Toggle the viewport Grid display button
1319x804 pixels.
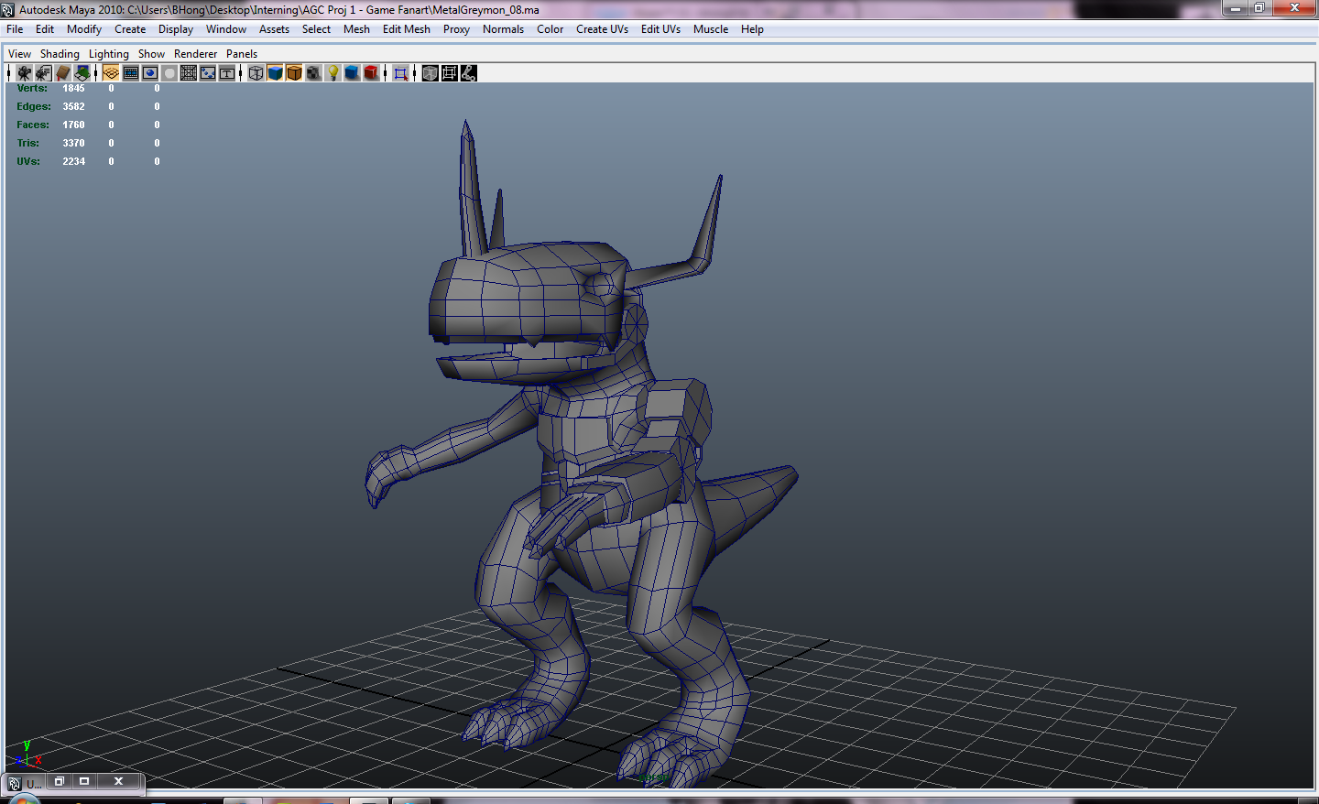pos(111,73)
